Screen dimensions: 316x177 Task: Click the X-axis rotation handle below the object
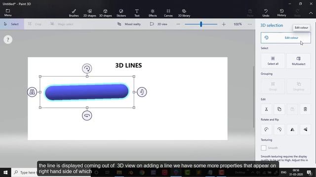87,116
